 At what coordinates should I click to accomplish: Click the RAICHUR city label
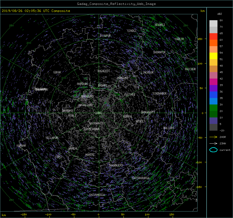(190, 69)
